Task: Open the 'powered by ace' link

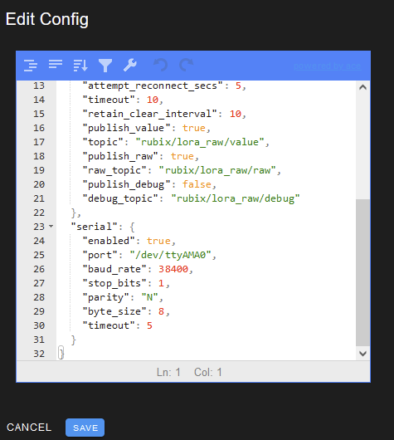Action: [x=328, y=66]
